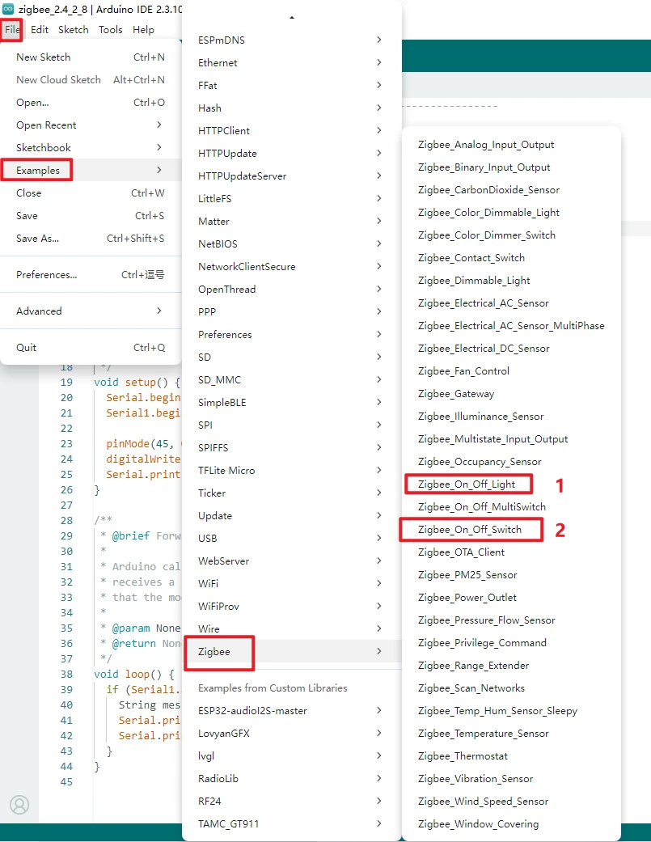Open the Edit menu

pos(40,30)
